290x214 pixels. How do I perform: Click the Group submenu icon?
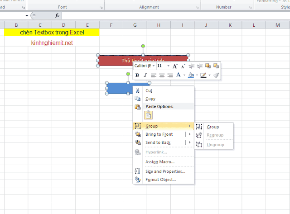[199, 127]
